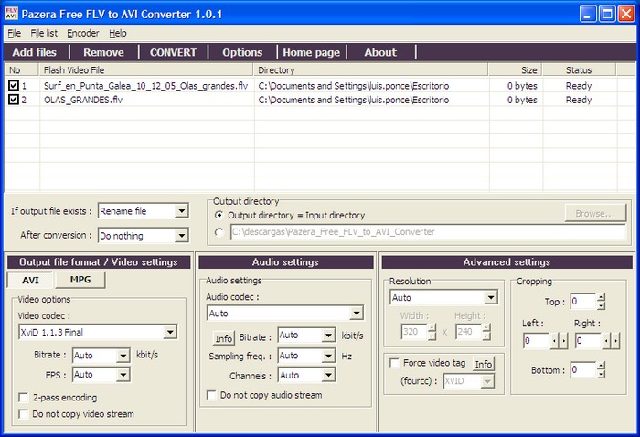The image size is (640, 437).
Task: Sort the list by Size column header
Action: 515,69
